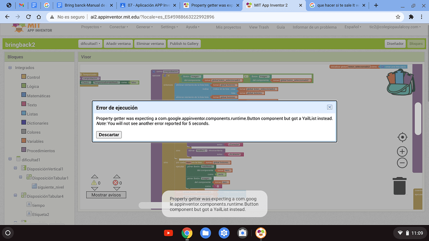
Task: Open the Español language dropdown
Action: pos(353,27)
